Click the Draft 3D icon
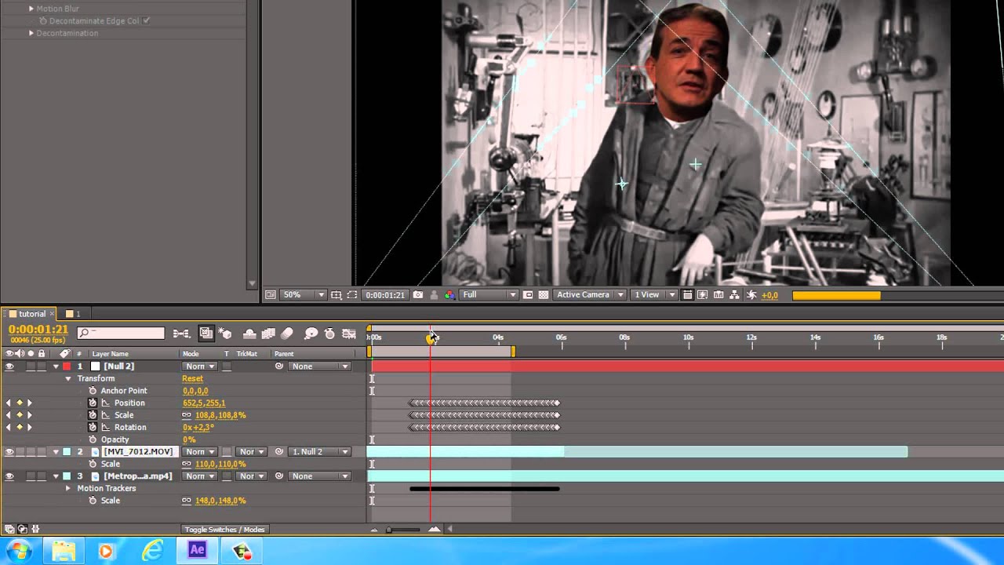This screenshot has width=1004, height=565. point(225,334)
